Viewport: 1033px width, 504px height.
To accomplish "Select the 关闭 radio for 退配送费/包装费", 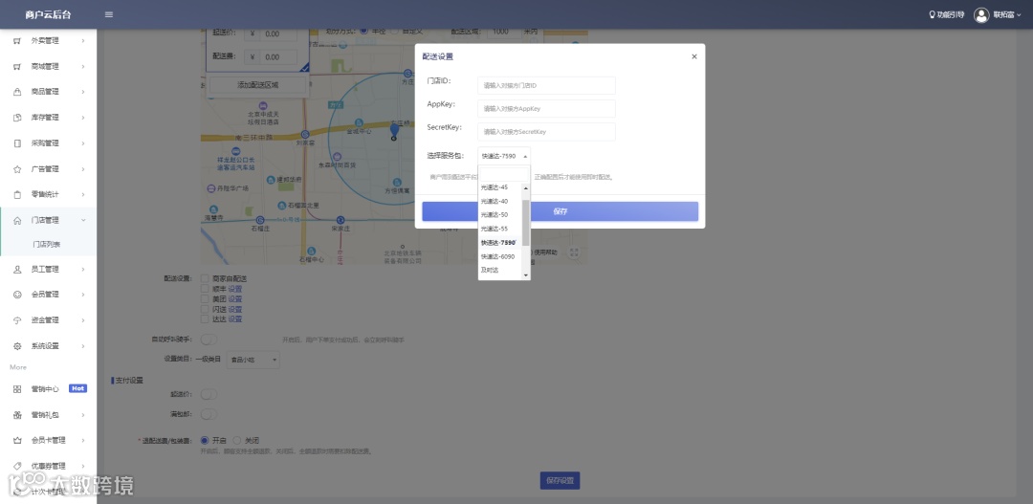I will click(237, 440).
